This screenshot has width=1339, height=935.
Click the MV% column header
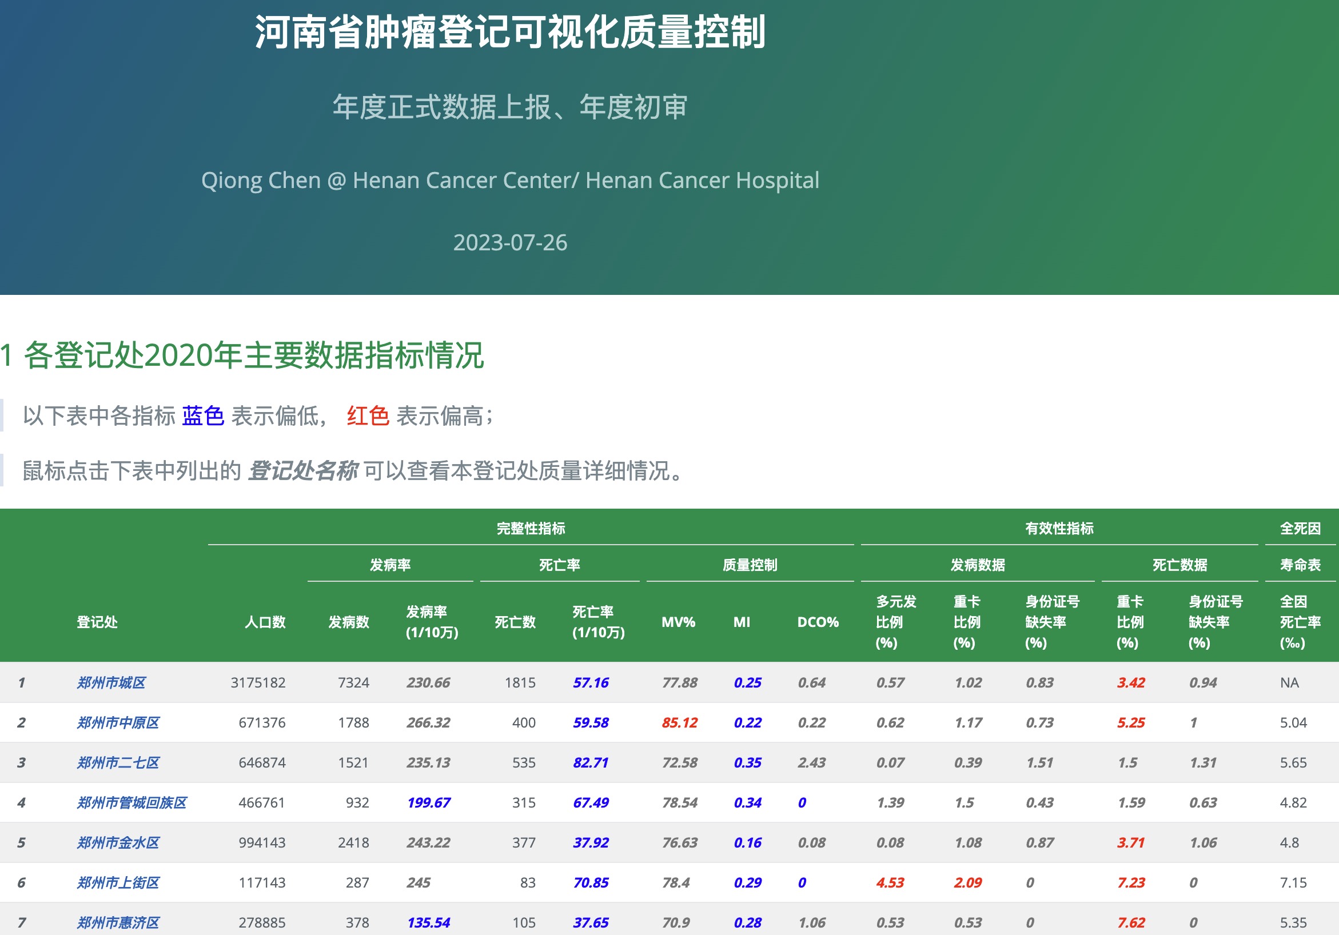pos(678,622)
